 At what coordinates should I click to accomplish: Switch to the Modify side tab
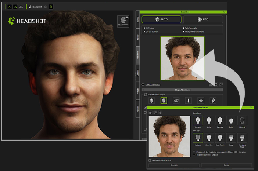(x=138, y=20)
